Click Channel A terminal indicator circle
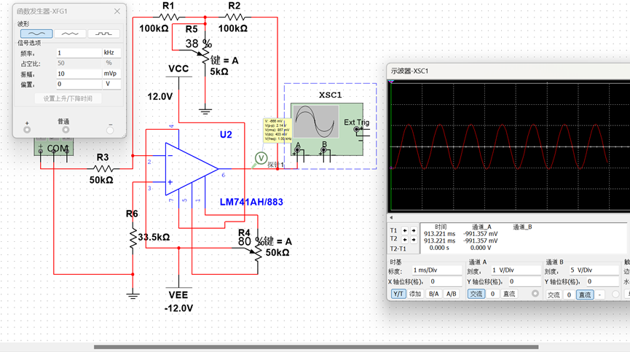The height and width of the screenshot is (352, 630). pyautogui.click(x=535, y=294)
